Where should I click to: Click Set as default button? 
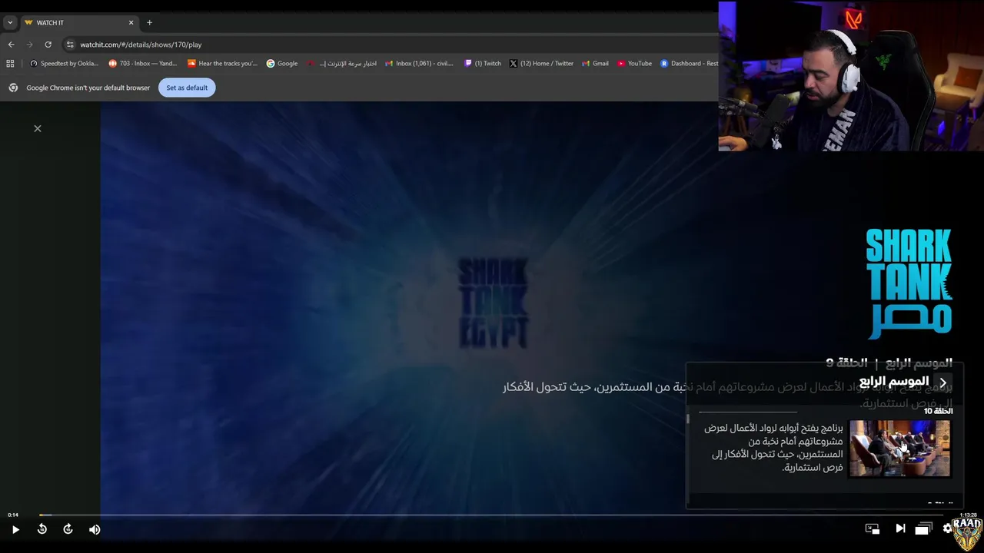(187, 88)
